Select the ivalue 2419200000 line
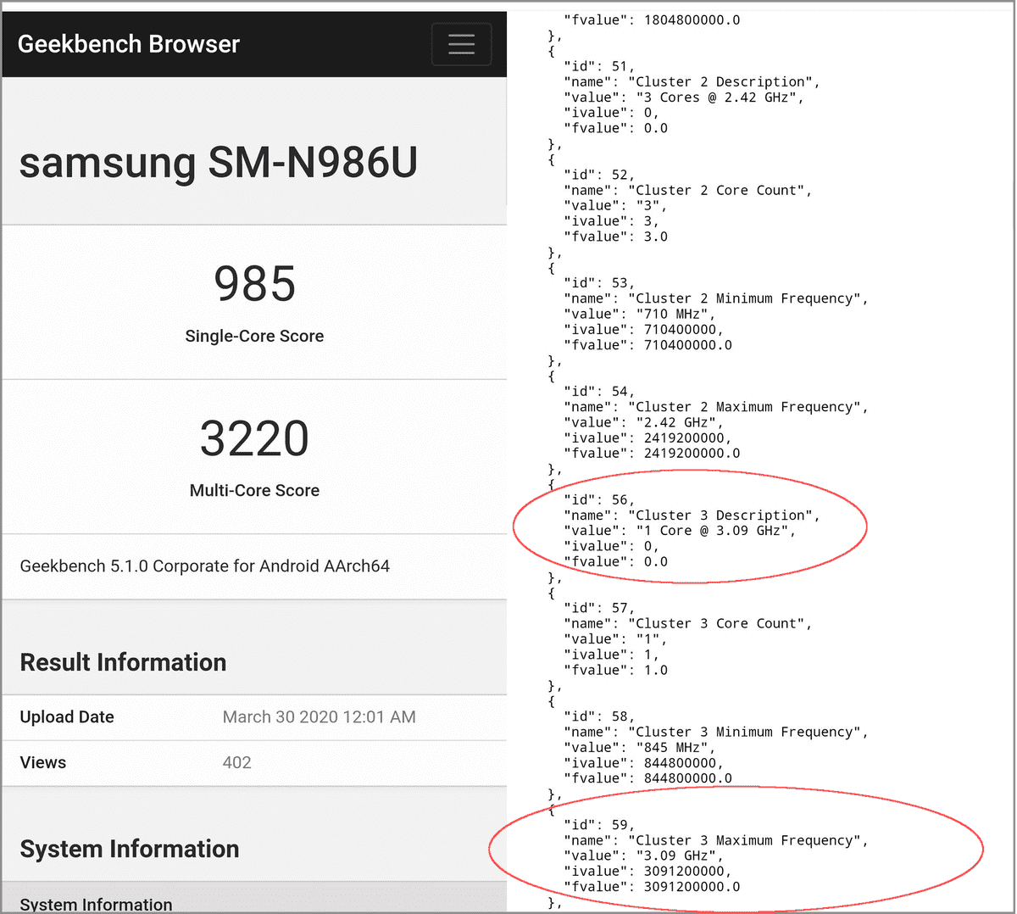1017x914 pixels. (648, 438)
